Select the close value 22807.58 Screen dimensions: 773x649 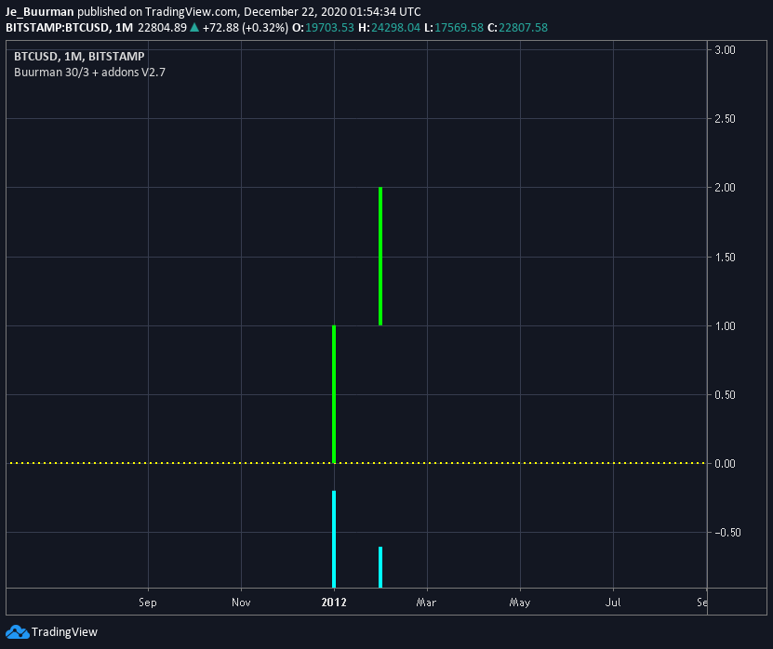coord(523,28)
